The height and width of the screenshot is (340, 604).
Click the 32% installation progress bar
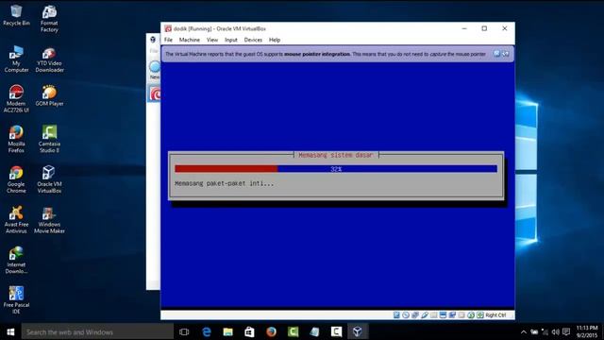(336, 169)
